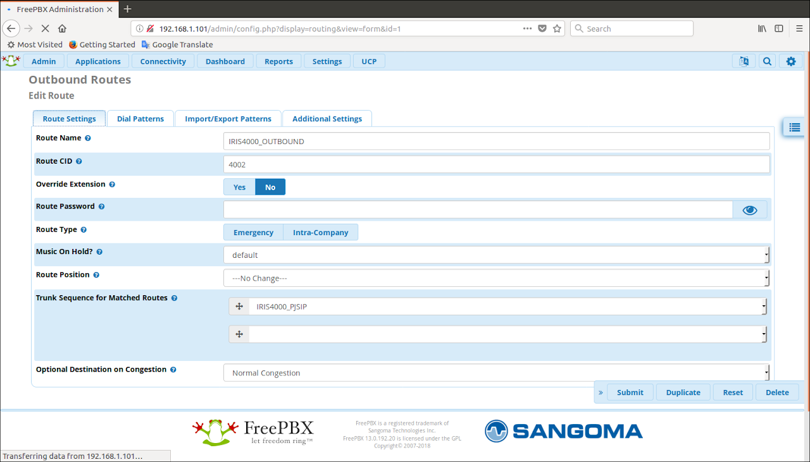The width and height of the screenshot is (810, 462).
Task: Click the language translate icon in navbar
Action: pos(744,61)
